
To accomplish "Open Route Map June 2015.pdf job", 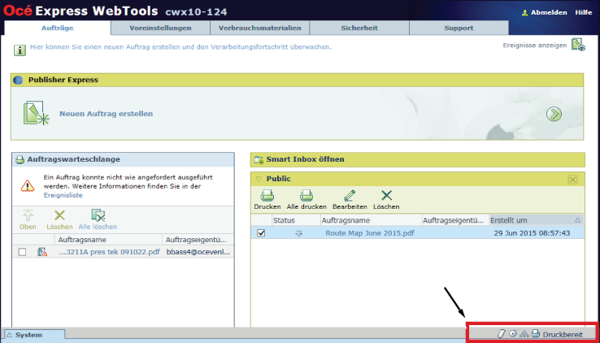I will pyautogui.click(x=370, y=233).
